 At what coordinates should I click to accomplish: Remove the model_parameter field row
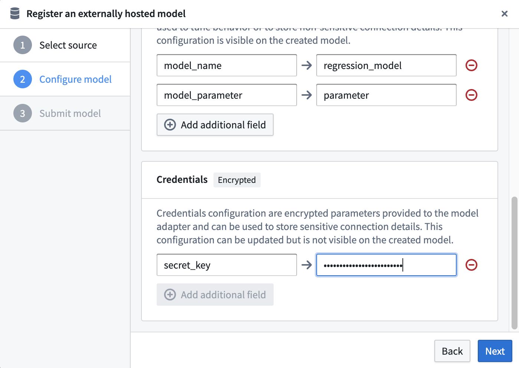(471, 95)
